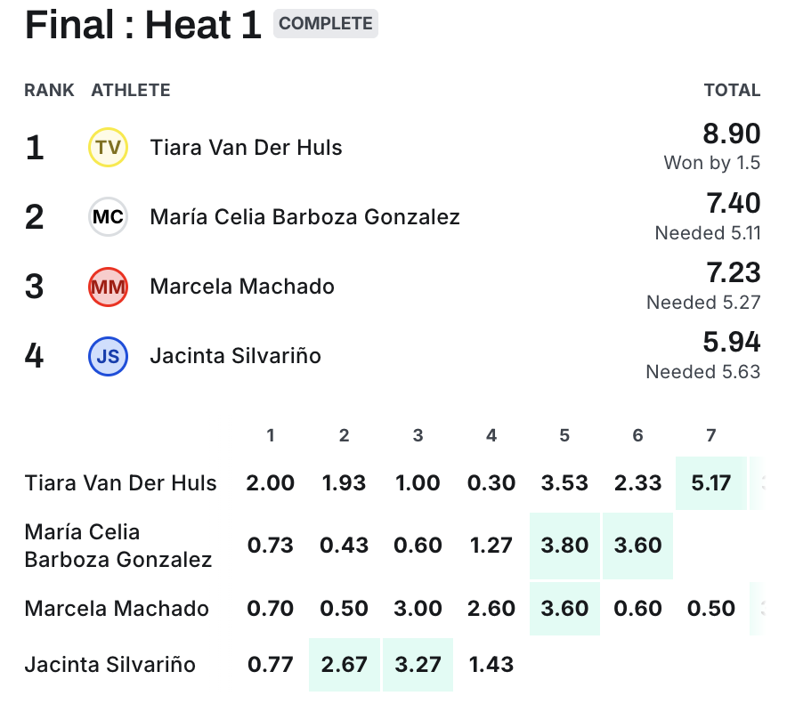Click María Celia's highlighted 3.80 score

(564, 546)
